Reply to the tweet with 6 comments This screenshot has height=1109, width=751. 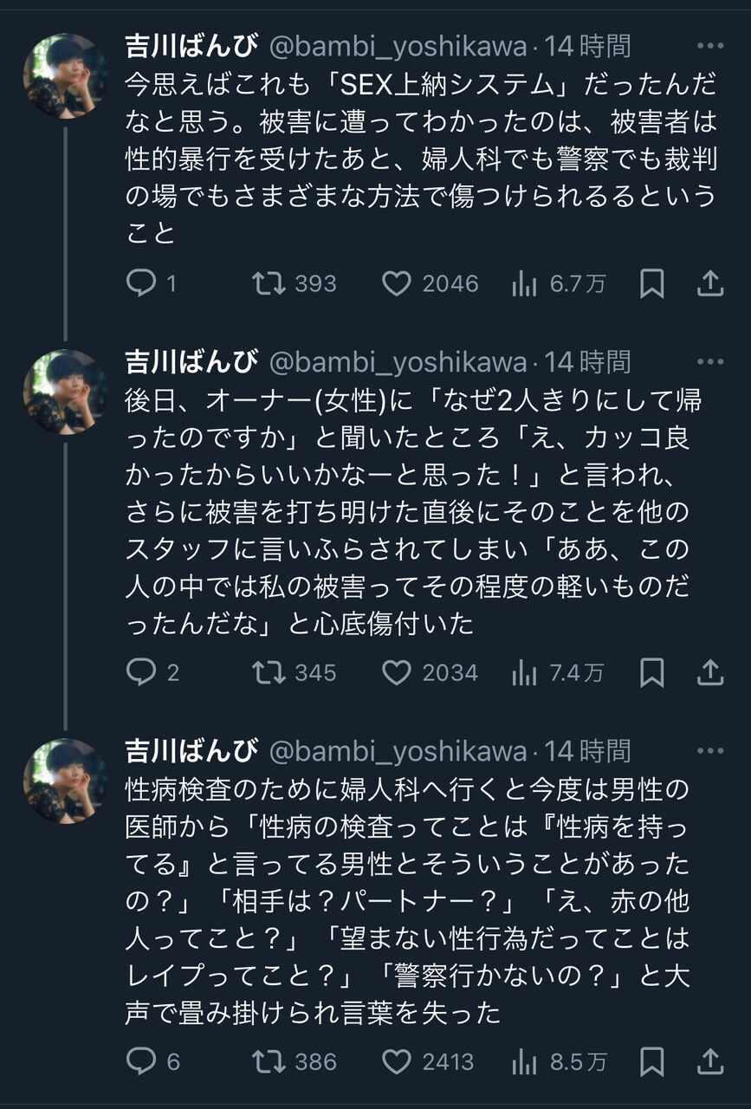(140, 1061)
